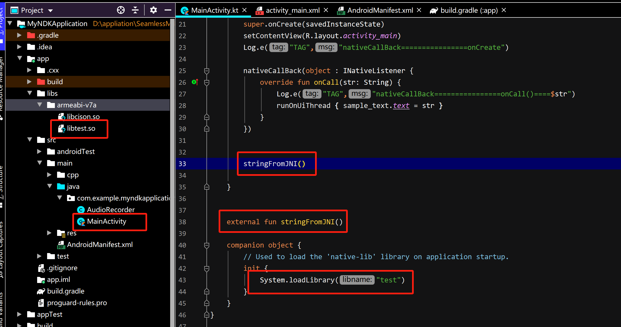Close the build.gradle (:app) tab

(x=504, y=10)
